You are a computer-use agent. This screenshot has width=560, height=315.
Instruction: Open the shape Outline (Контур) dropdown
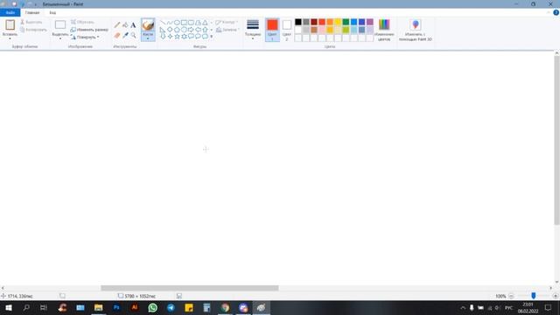pos(227,22)
